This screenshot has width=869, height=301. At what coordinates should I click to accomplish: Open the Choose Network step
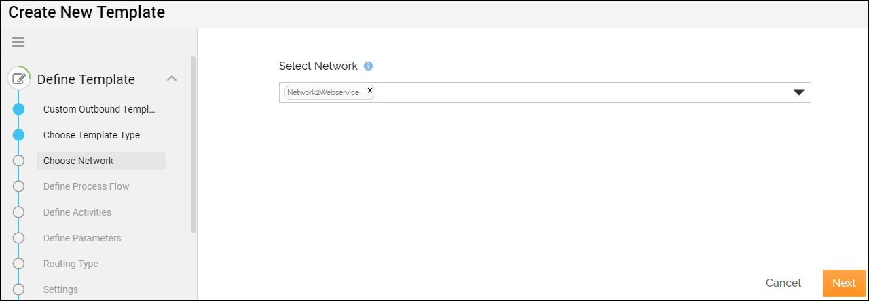point(79,161)
